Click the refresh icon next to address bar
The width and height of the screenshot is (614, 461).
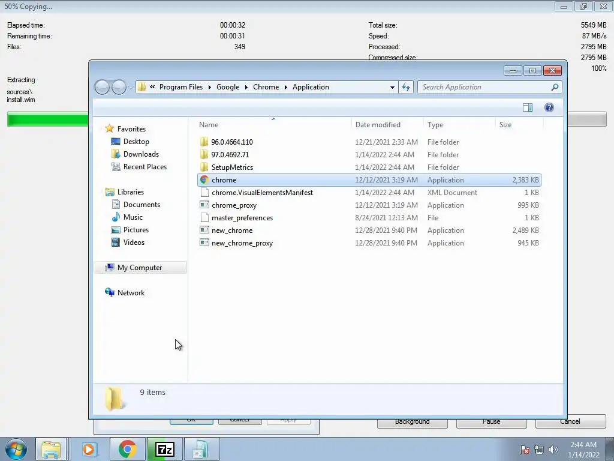(406, 87)
